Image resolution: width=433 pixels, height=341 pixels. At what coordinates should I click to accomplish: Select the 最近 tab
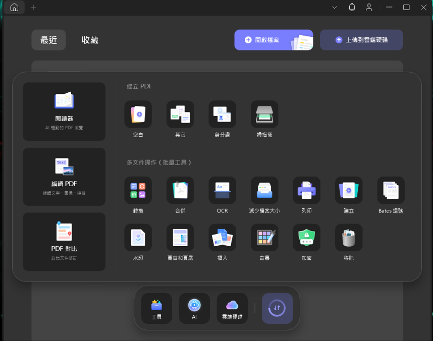(49, 40)
